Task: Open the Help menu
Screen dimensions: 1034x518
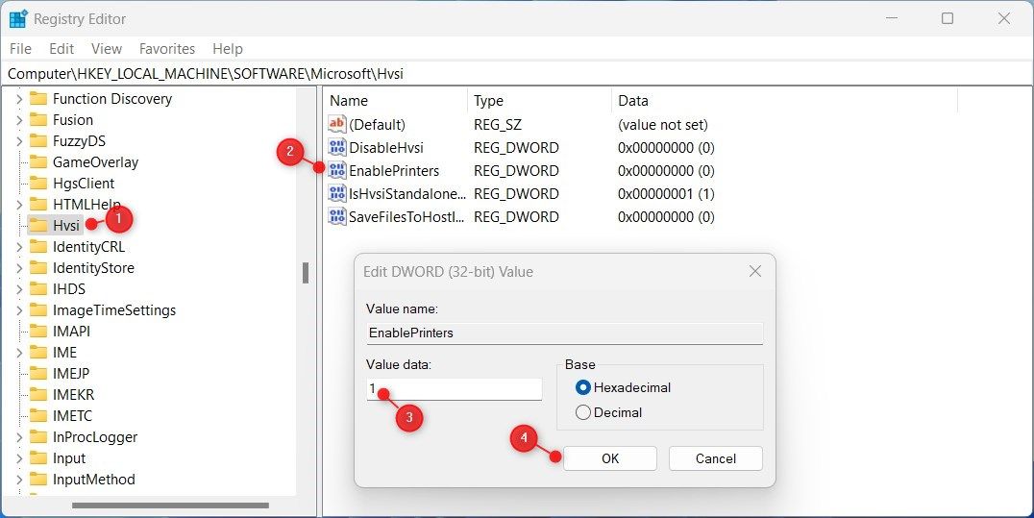Action: point(228,49)
